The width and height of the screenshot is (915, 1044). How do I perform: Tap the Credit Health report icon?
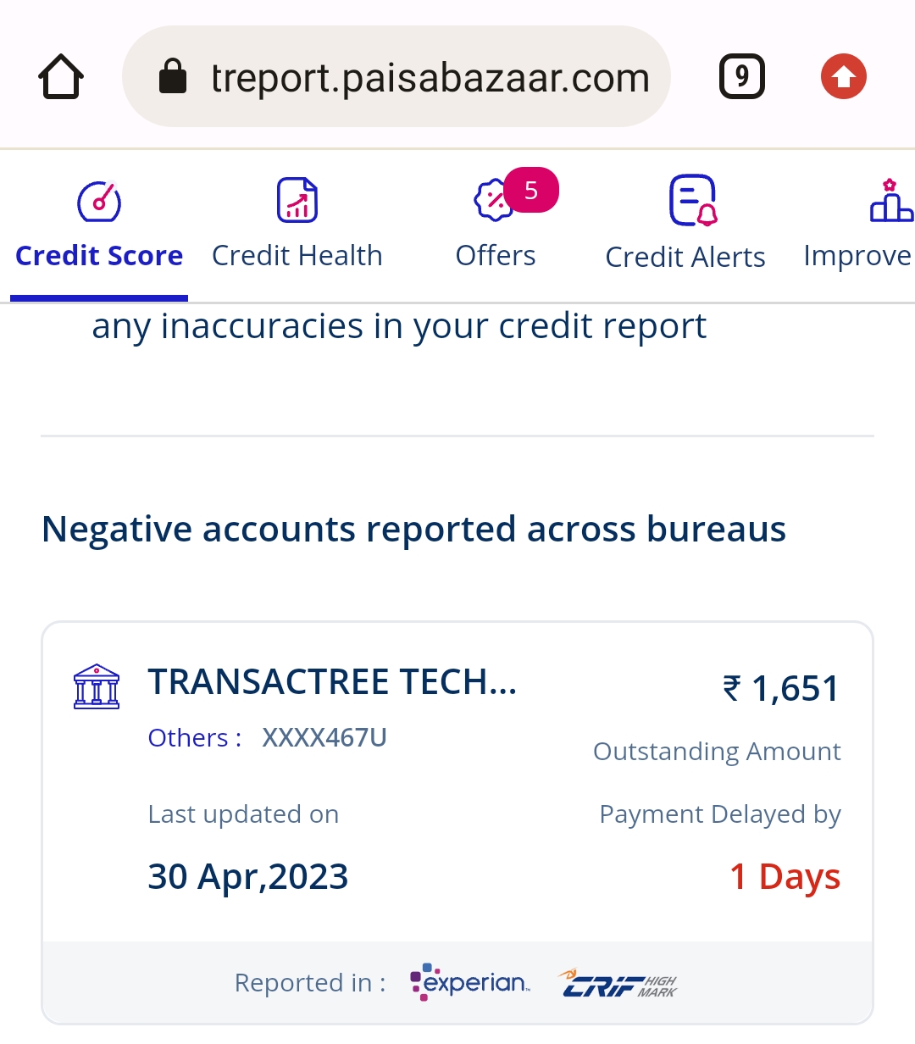click(297, 200)
